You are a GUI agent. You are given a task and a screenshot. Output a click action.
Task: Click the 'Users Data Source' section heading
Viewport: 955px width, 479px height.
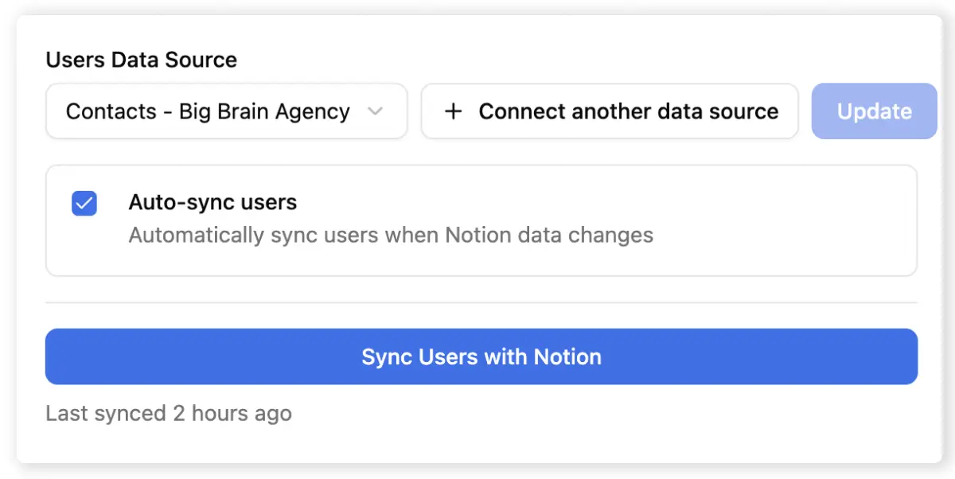click(141, 60)
